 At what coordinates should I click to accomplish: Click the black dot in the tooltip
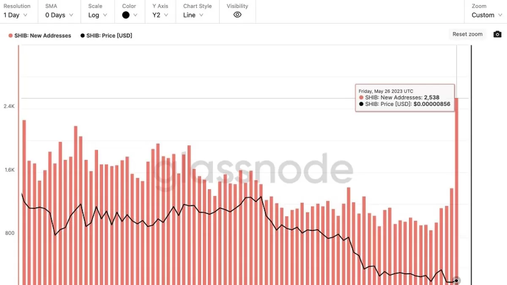361,104
